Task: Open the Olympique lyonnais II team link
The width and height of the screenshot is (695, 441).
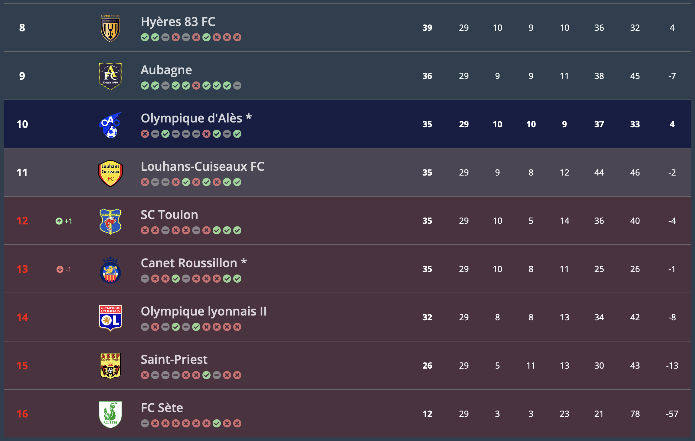Action: coord(204,311)
